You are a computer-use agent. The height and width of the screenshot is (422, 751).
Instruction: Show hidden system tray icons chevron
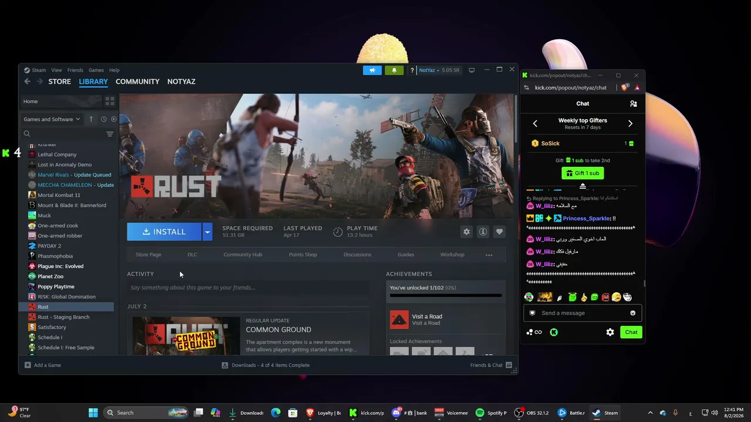tap(650, 413)
